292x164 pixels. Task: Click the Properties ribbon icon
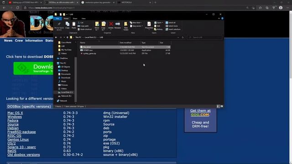tap(149, 26)
